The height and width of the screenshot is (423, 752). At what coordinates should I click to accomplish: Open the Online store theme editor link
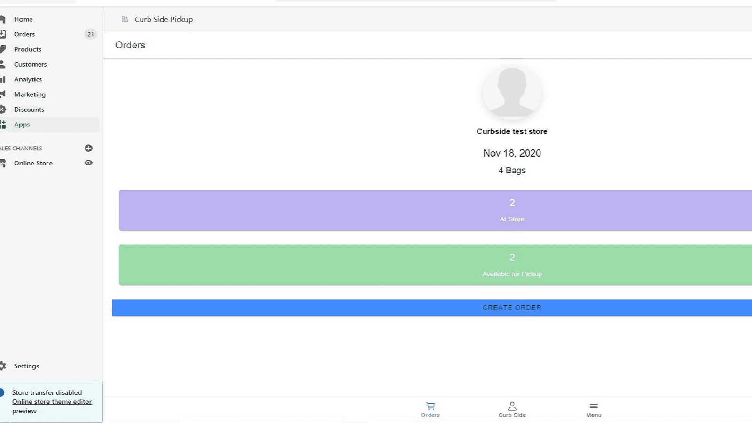pos(52,401)
